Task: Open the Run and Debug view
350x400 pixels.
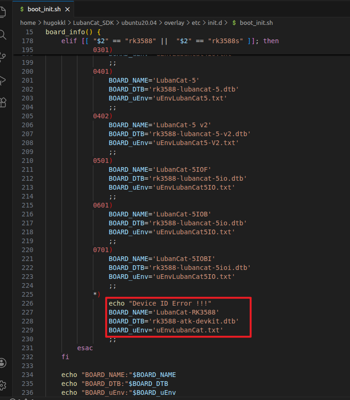Action: pyautogui.click(x=2, y=80)
